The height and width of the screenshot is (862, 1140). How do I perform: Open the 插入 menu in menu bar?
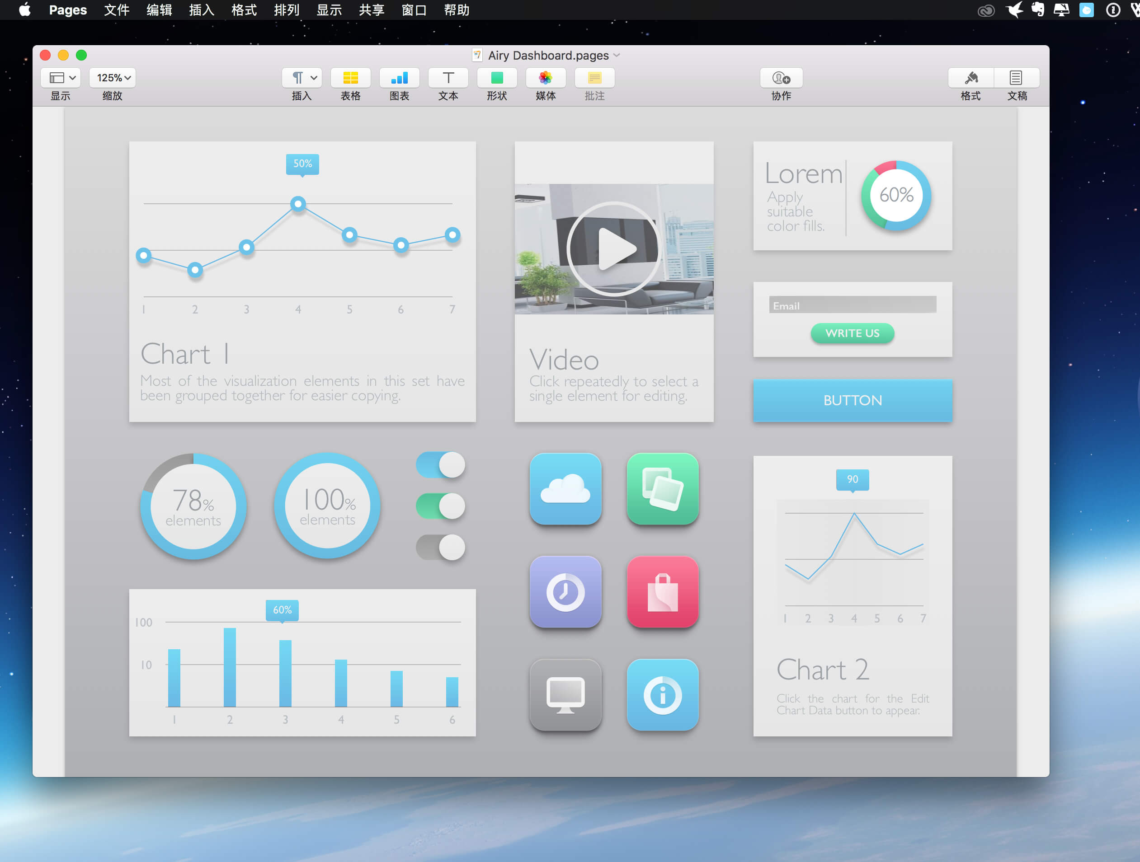point(202,10)
